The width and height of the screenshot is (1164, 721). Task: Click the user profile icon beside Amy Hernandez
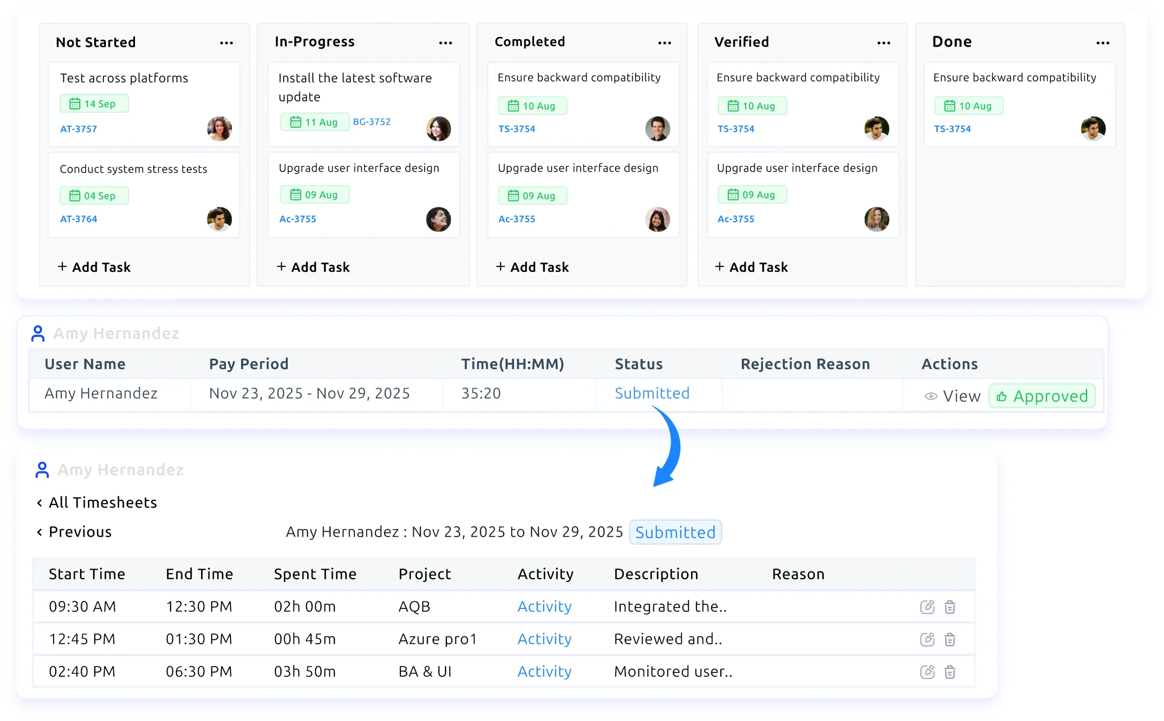(38, 333)
